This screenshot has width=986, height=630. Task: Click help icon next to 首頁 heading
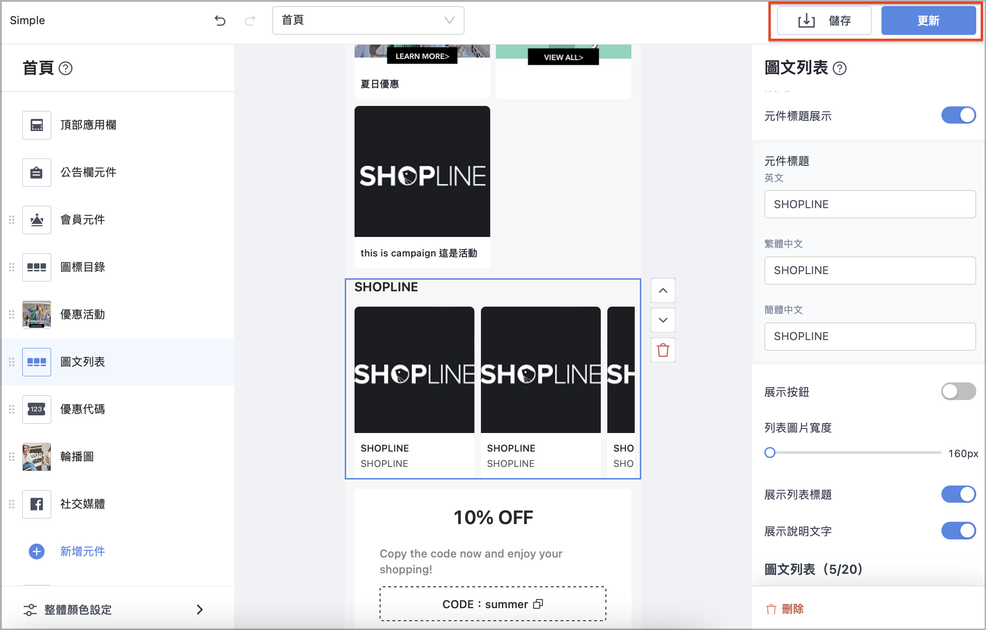(66, 68)
